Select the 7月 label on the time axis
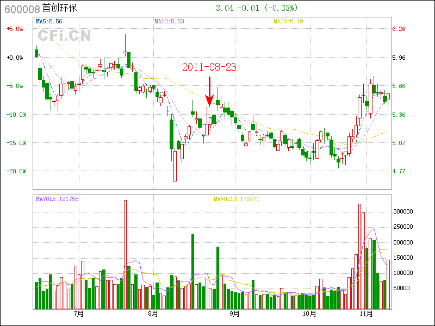Screen dimensions: 435x326 (78, 314)
